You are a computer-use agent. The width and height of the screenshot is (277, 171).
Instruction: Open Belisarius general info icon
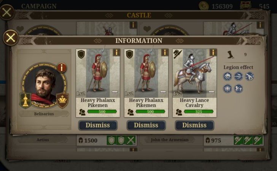pos(62,68)
